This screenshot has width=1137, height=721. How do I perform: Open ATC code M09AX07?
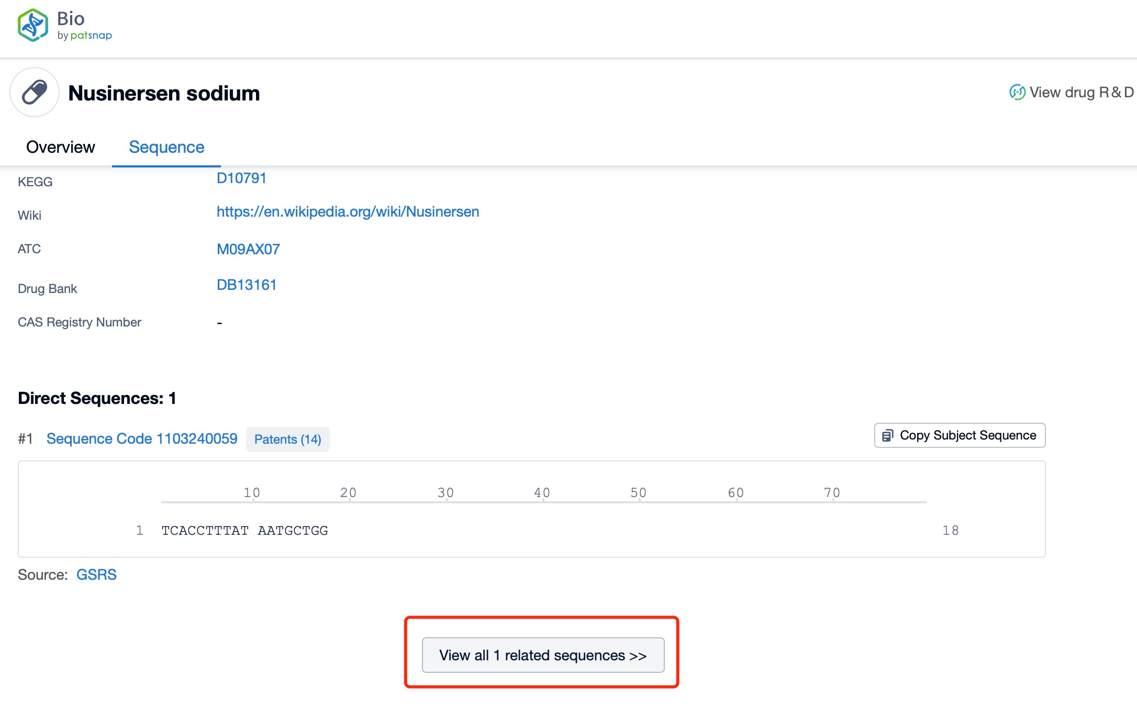click(x=248, y=249)
